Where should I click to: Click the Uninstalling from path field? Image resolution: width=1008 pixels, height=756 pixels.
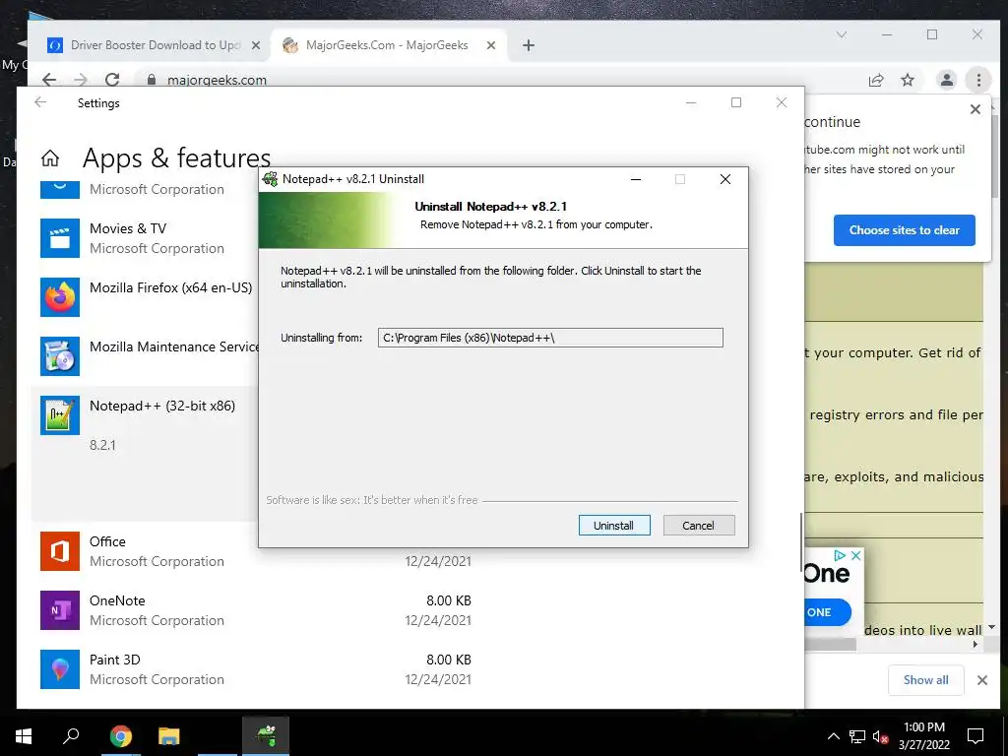coord(550,338)
